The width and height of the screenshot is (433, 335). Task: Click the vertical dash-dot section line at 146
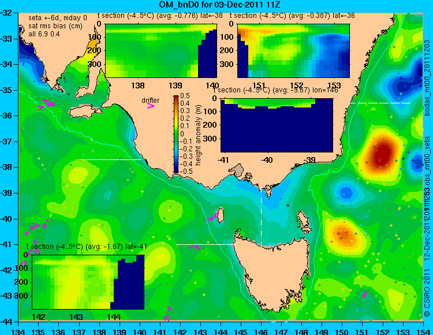[261, 212]
